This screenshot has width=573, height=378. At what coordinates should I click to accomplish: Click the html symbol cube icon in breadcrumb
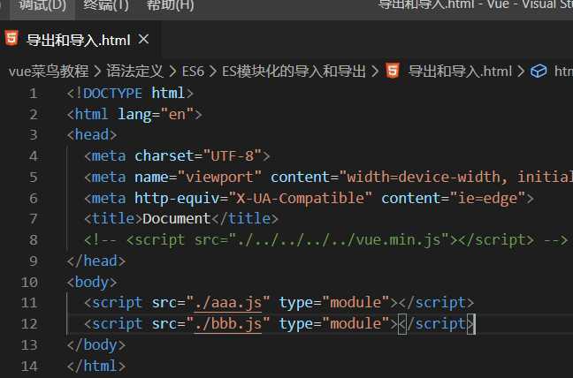(x=539, y=72)
